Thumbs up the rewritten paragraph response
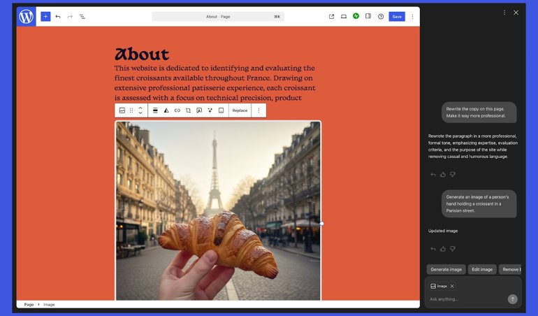The image size is (538, 316). pyautogui.click(x=442, y=174)
